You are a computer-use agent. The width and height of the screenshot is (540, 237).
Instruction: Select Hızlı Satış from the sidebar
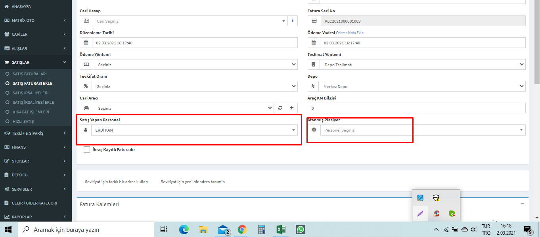(x=23, y=121)
